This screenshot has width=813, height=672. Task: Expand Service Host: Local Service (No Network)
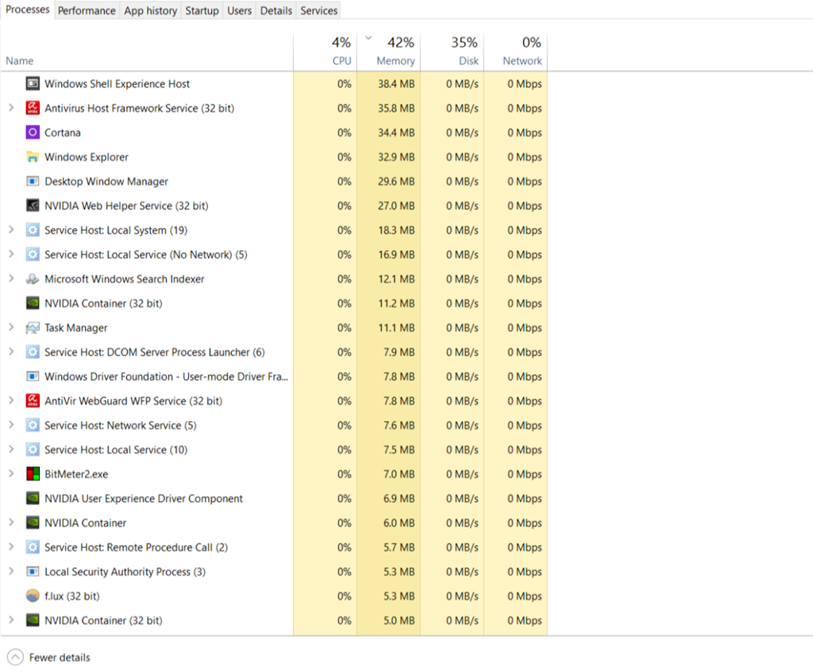11,253
